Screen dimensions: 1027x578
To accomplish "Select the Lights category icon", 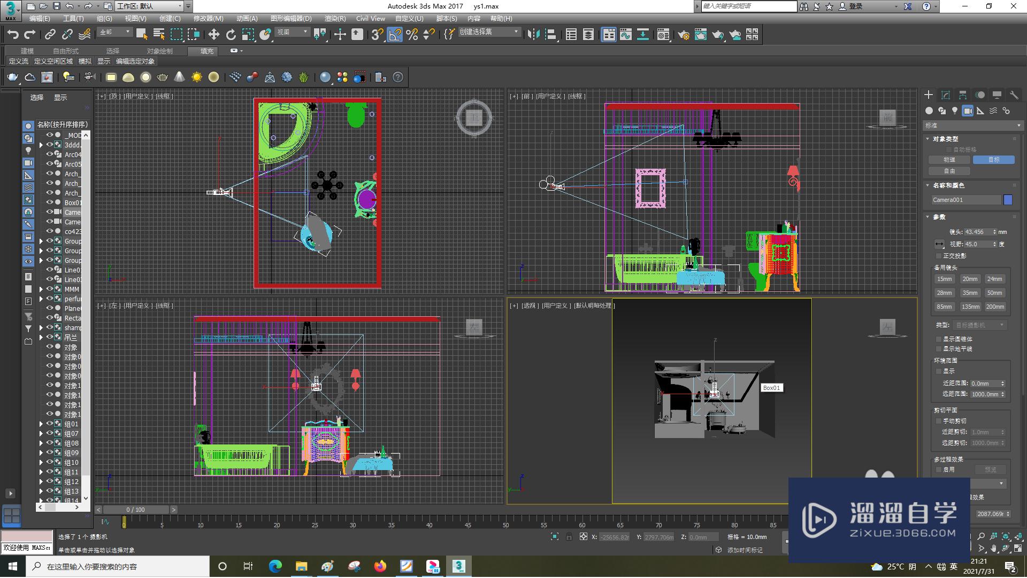I will coord(955,111).
